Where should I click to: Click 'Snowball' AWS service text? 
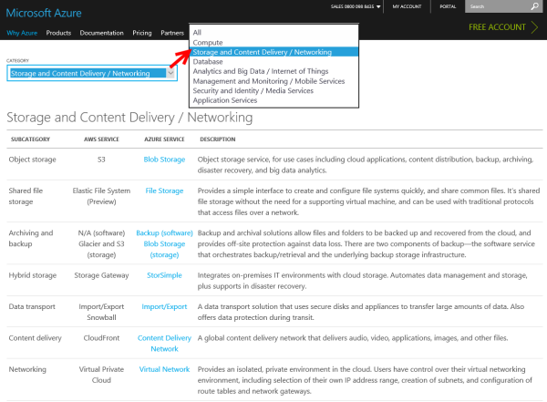[101, 317]
